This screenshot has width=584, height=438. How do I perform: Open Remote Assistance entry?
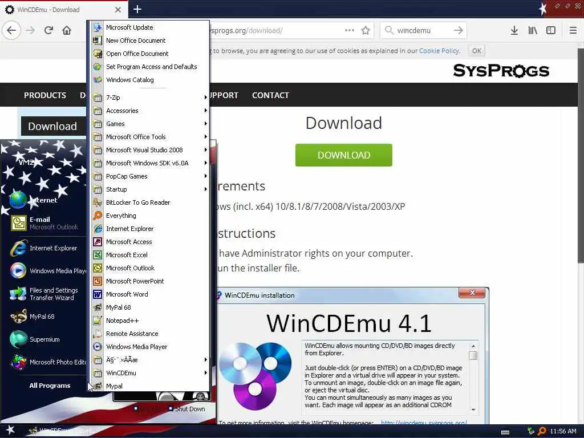(151, 333)
